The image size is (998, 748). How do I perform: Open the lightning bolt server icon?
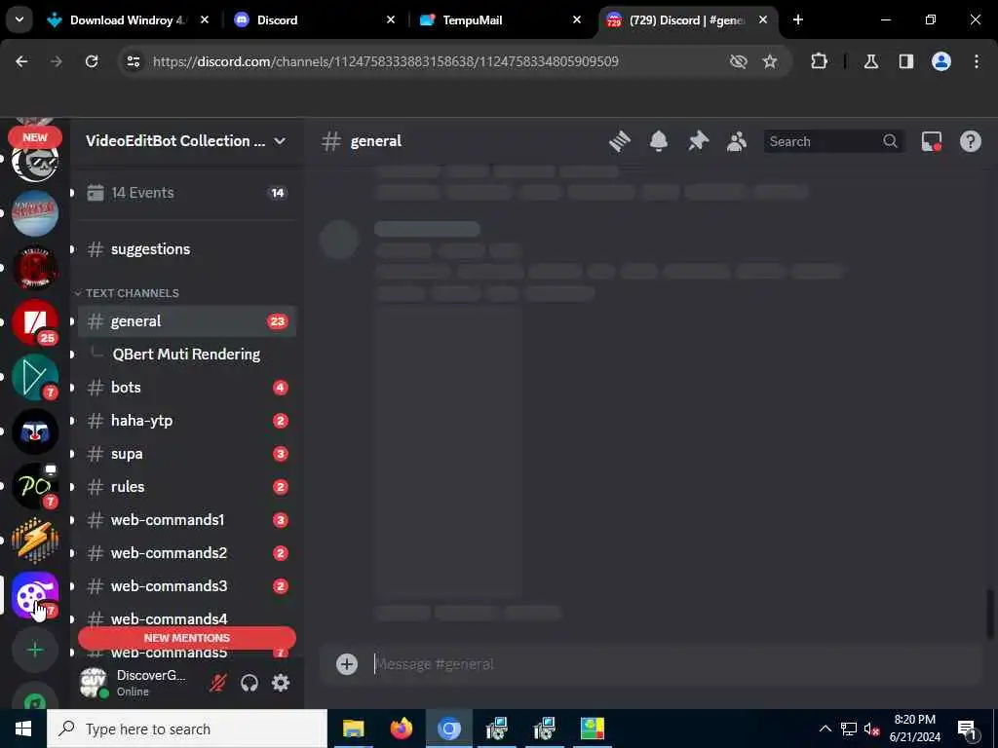pyautogui.click(x=35, y=541)
